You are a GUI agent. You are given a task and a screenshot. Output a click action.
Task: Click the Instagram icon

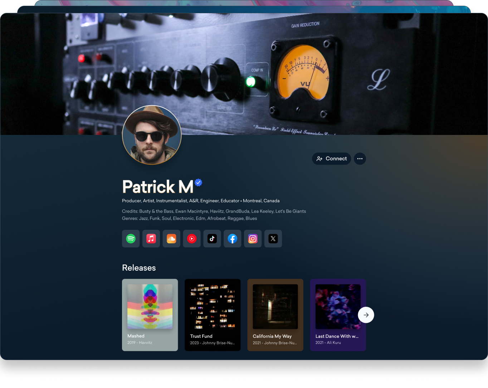pyautogui.click(x=253, y=239)
